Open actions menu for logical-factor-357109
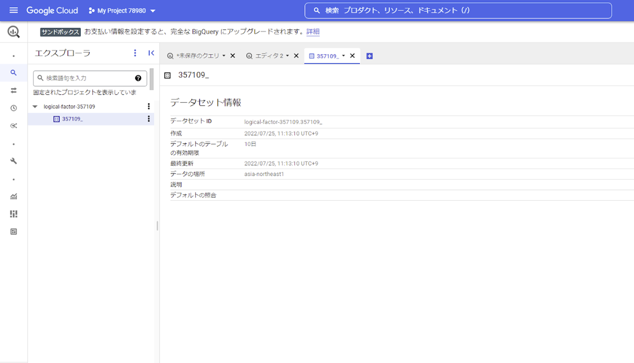 (x=149, y=106)
